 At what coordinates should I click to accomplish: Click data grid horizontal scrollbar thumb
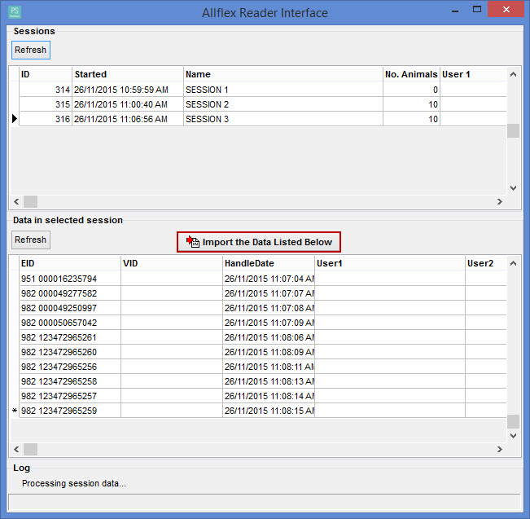click(x=30, y=449)
